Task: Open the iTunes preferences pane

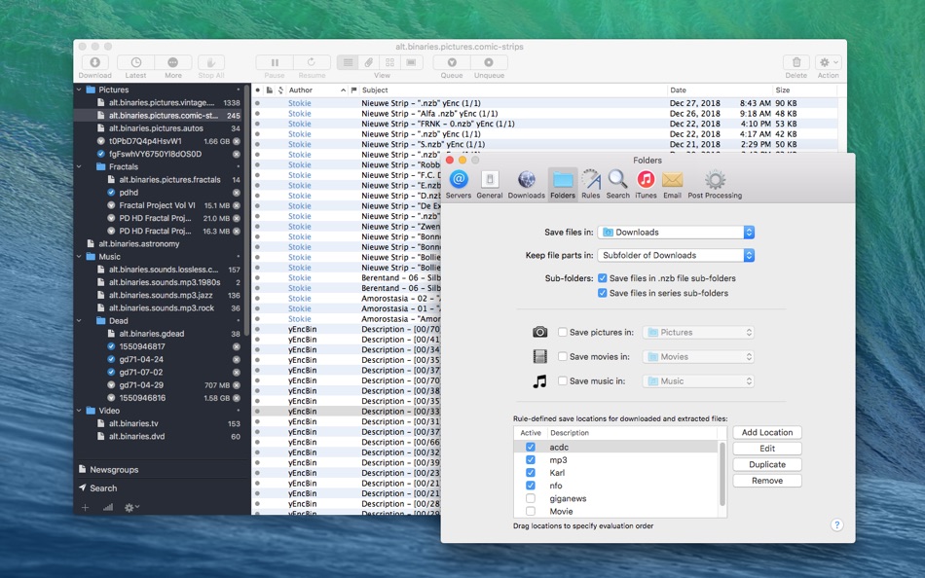Action: click(646, 181)
